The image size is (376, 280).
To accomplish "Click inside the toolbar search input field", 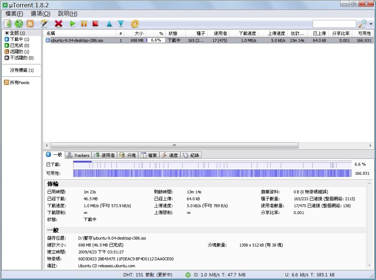I will (334, 24).
